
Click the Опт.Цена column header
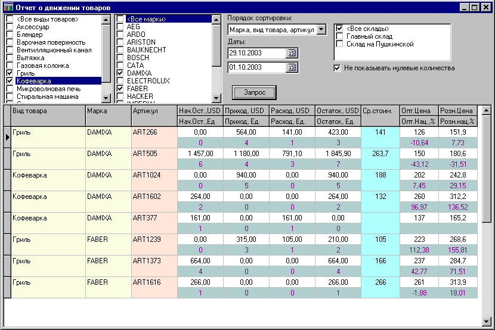click(x=419, y=111)
